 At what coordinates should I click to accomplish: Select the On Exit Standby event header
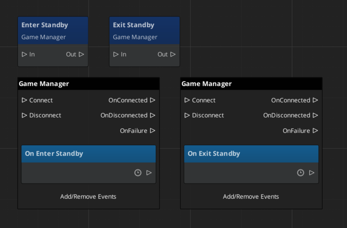251,153
